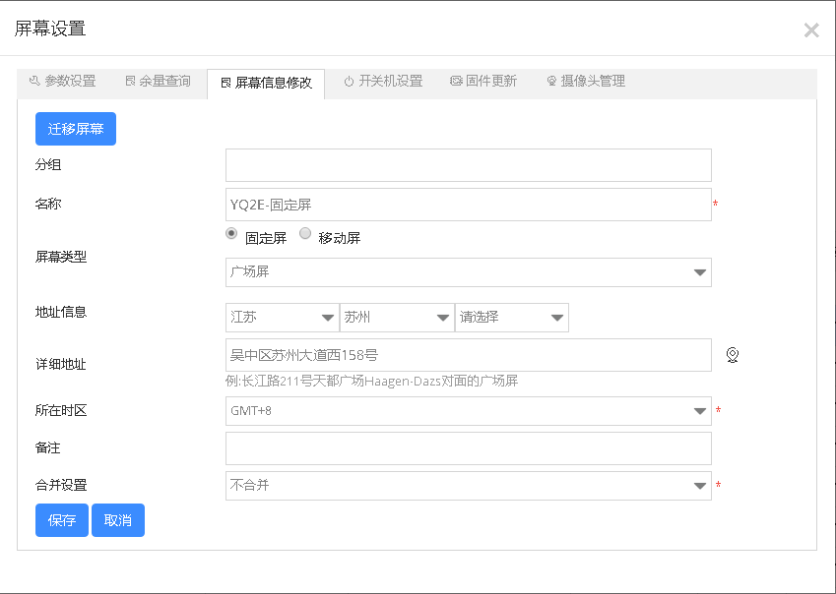This screenshot has height=594, width=836.
Task: Open the 广场屏 screen type dropdown
Action: 469,272
